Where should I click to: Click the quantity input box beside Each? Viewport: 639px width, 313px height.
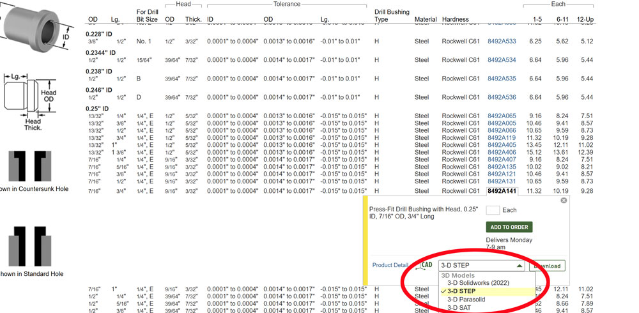pyautogui.click(x=493, y=210)
